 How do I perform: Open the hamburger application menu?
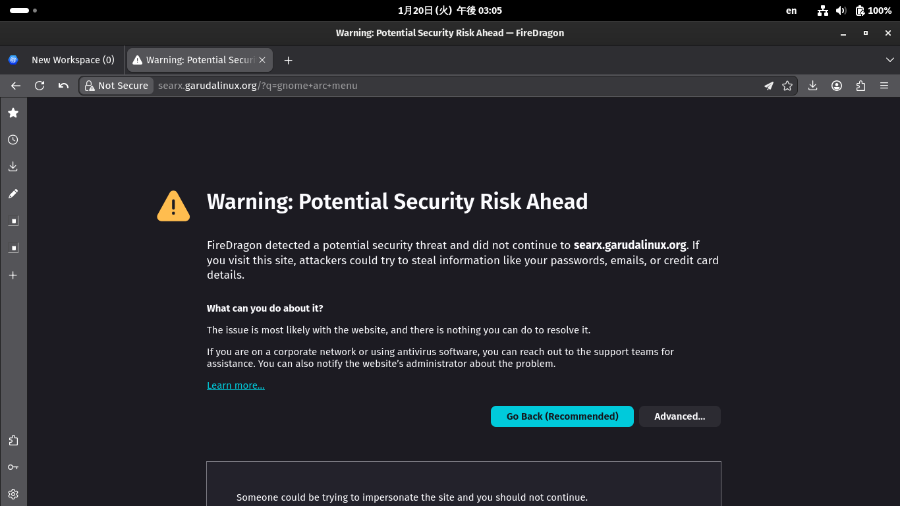point(884,86)
